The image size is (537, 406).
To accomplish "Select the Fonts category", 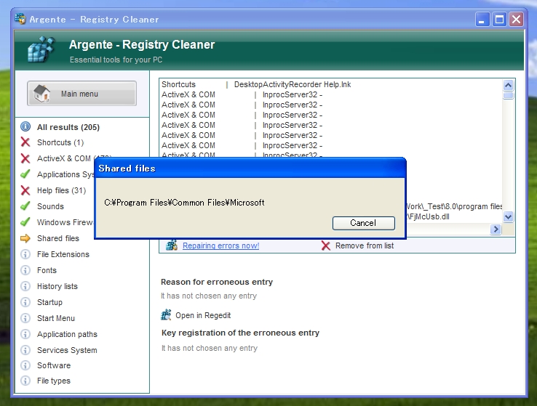I will [x=47, y=270].
